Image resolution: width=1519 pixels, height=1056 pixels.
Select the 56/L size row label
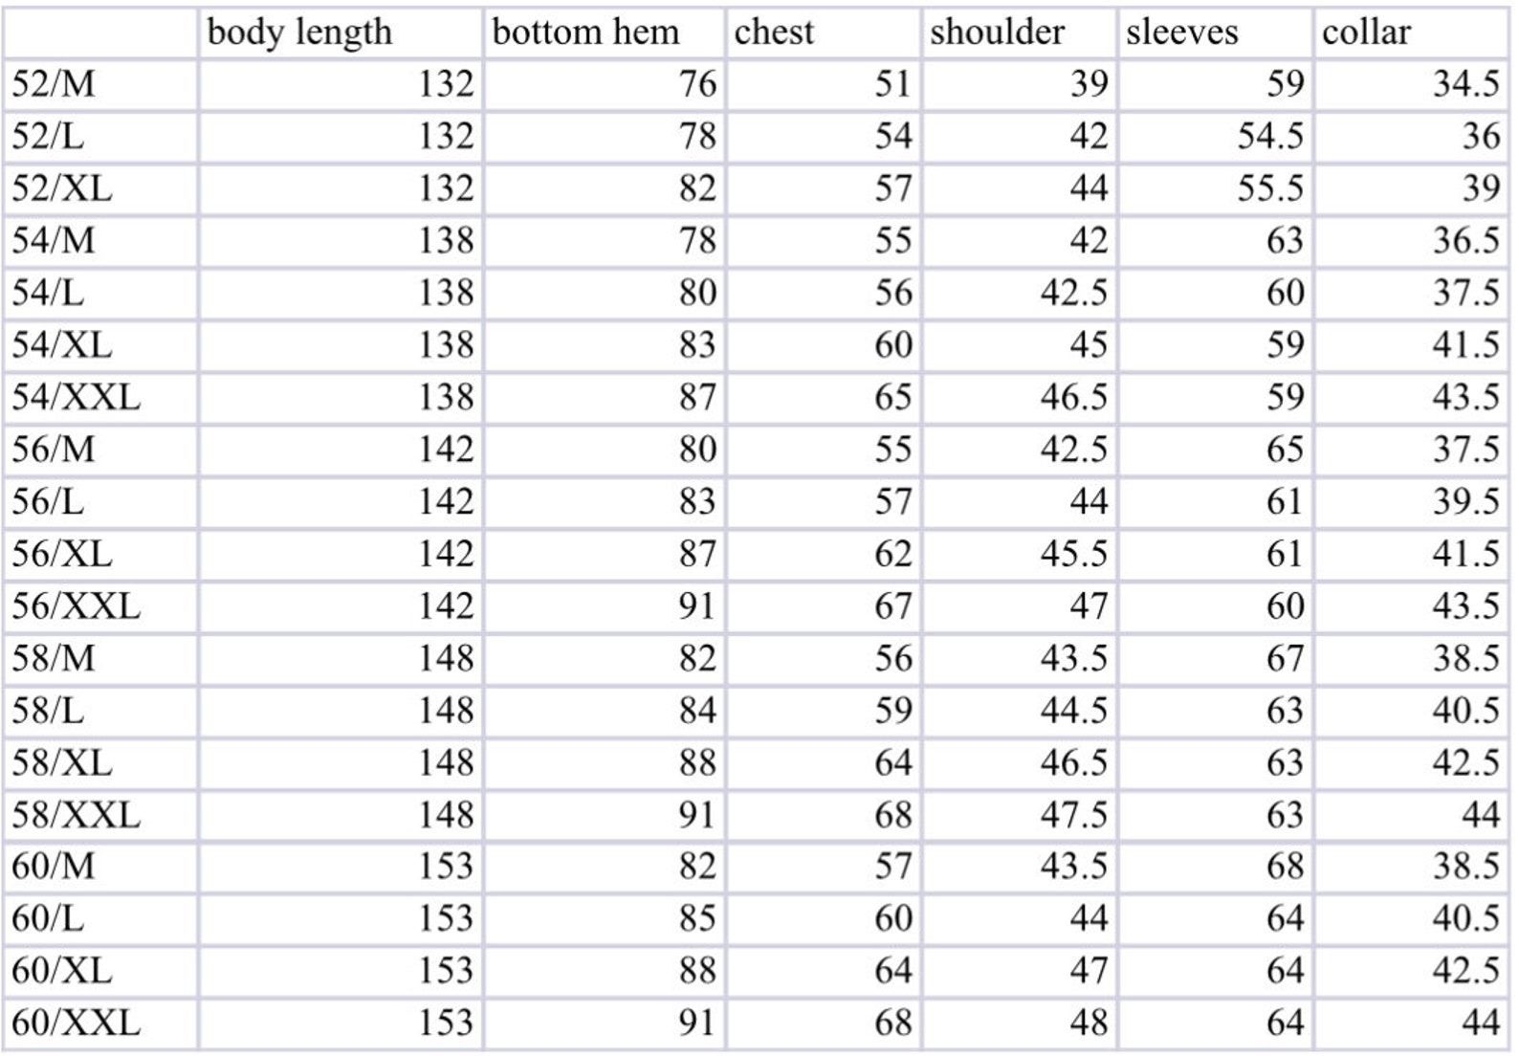(x=48, y=501)
